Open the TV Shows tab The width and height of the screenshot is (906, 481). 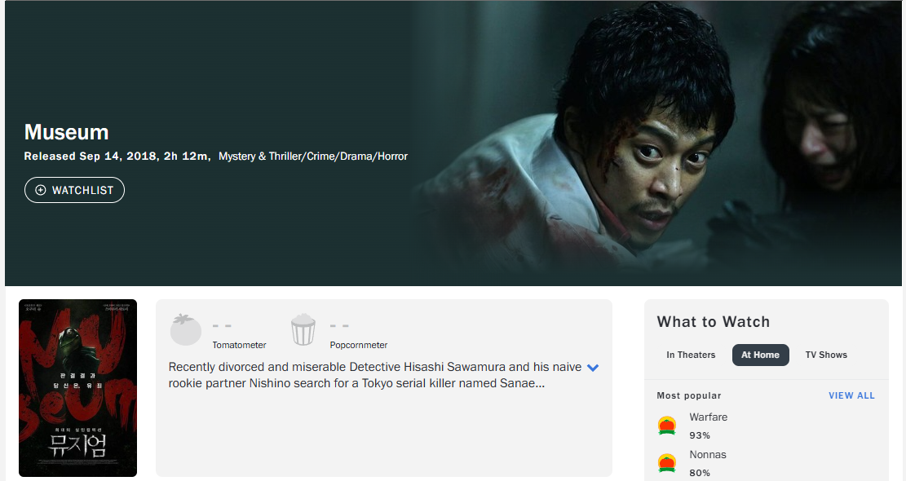click(x=826, y=355)
